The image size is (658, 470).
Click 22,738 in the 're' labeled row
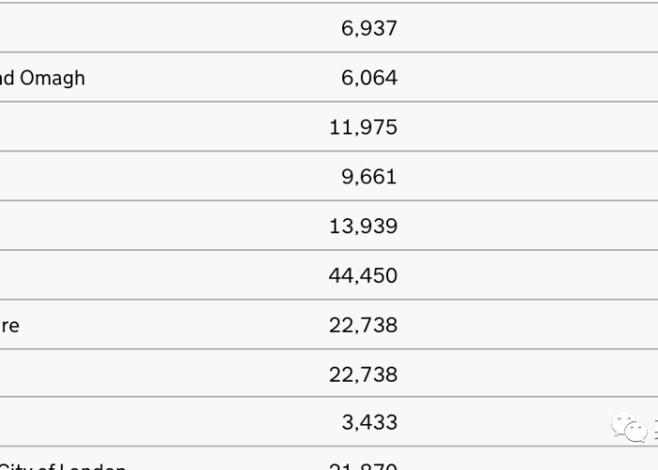coord(364,325)
